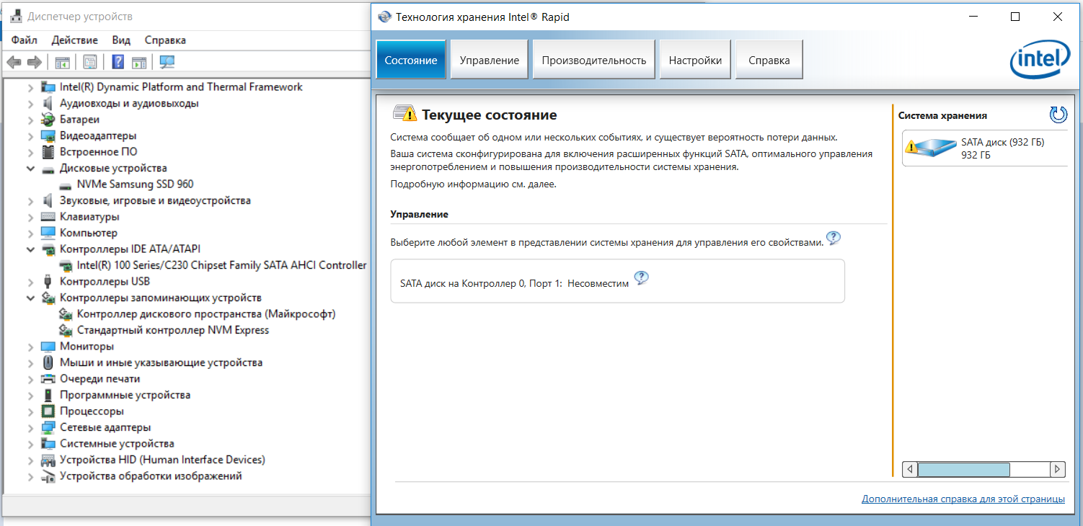This screenshot has width=1083, height=526.
Task: Open the Действие menu in Device Manager
Action: pyautogui.click(x=75, y=40)
